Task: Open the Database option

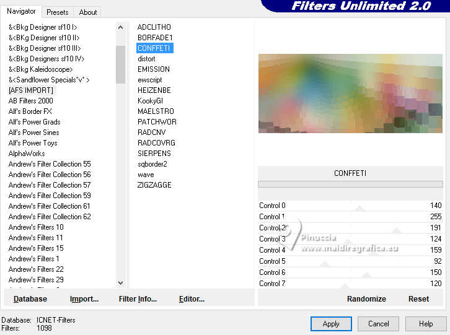Action: [x=30, y=299]
